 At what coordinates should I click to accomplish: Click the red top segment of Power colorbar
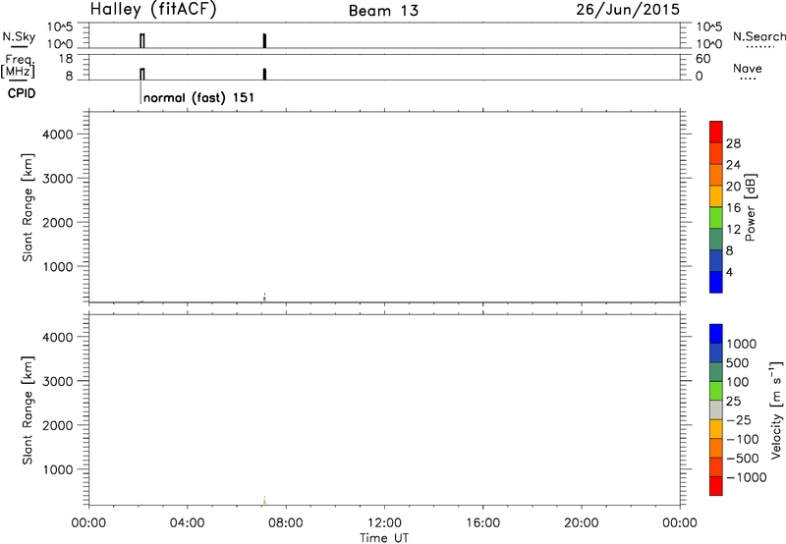pos(716,133)
